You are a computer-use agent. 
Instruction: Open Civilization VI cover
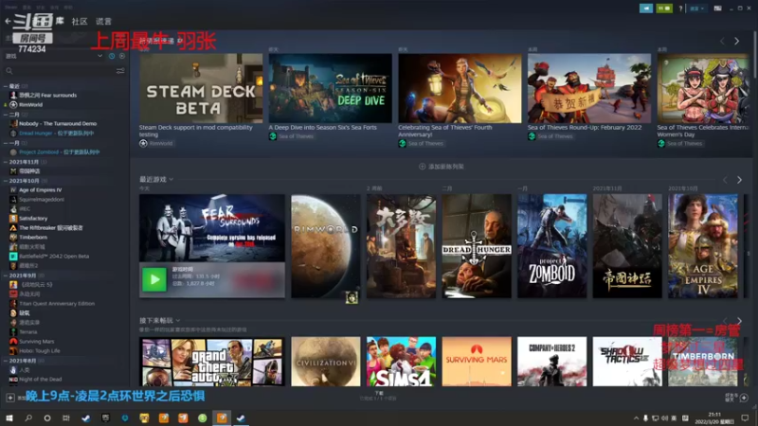pos(325,362)
